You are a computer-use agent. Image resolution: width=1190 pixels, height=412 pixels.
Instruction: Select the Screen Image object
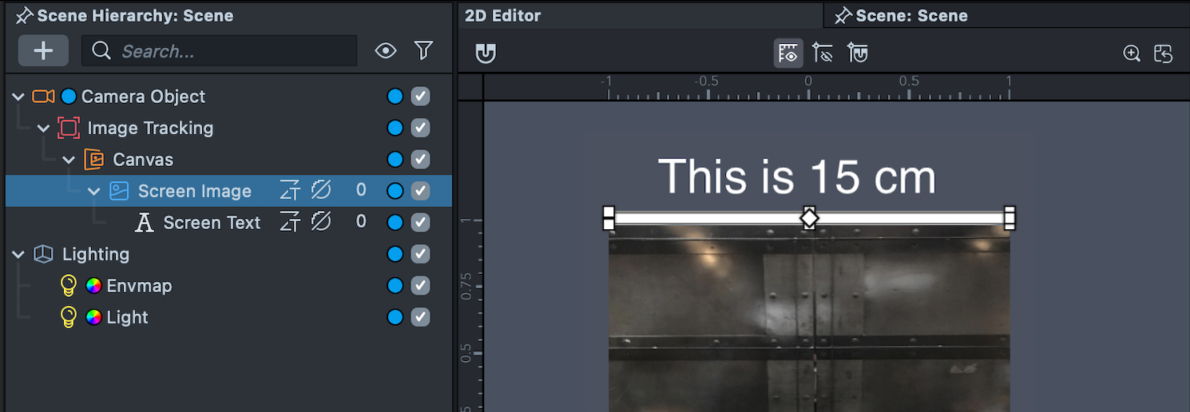[228, 191]
